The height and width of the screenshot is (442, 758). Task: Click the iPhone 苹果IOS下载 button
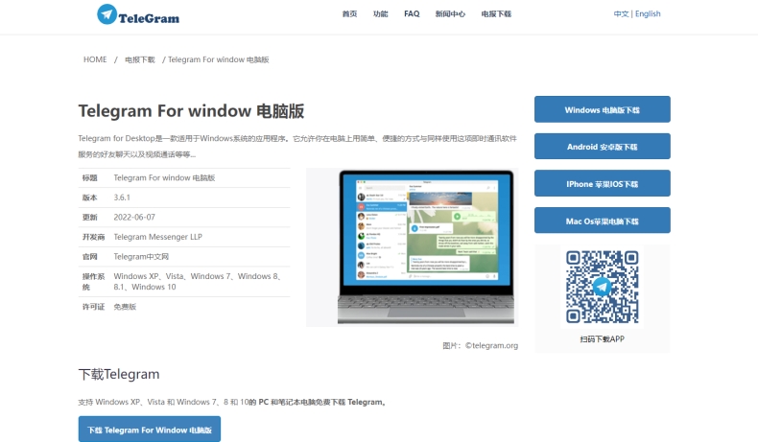(x=602, y=183)
